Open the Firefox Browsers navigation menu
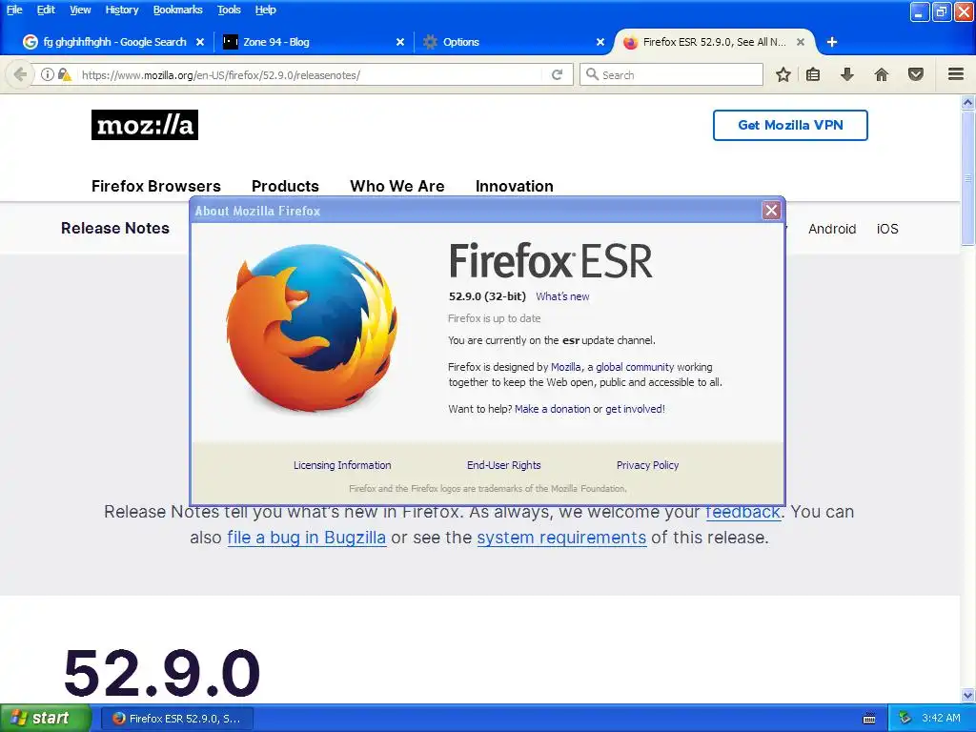The width and height of the screenshot is (976, 732). coord(156,186)
